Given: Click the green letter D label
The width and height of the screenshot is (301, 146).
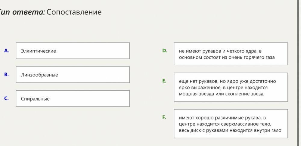Looking at the screenshot, I should pos(165,51).
